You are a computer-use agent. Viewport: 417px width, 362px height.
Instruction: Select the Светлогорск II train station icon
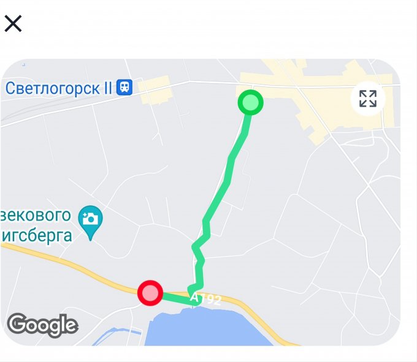tap(124, 87)
